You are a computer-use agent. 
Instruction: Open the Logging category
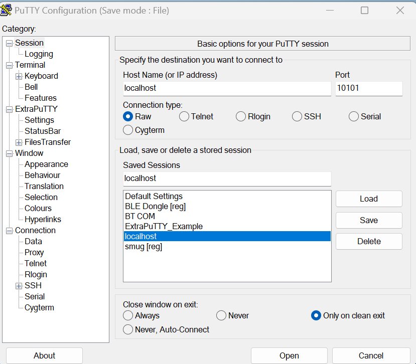[39, 54]
